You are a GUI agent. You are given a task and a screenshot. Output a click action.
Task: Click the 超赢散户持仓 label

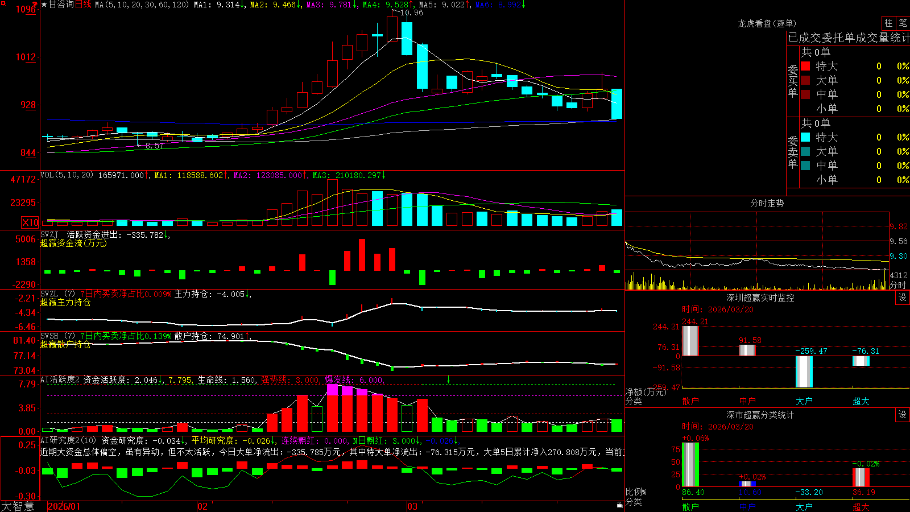pyautogui.click(x=65, y=344)
